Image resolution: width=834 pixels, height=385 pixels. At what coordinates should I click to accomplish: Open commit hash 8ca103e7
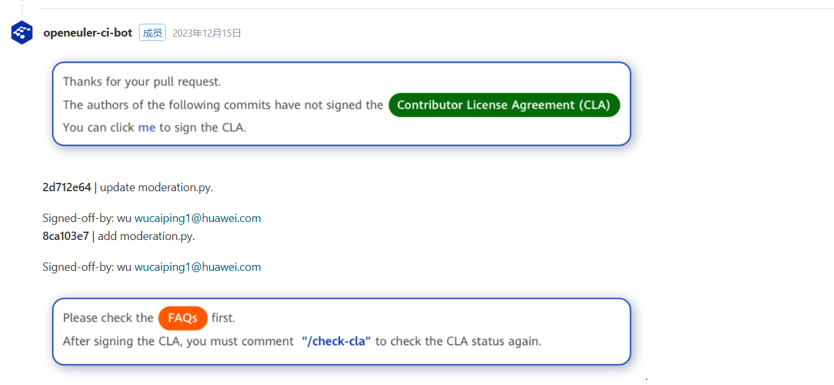coord(66,236)
